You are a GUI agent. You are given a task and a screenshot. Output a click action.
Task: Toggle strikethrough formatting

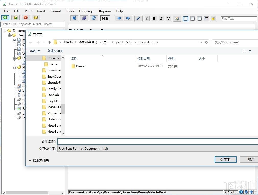pyautogui.click(x=147, y=19)
